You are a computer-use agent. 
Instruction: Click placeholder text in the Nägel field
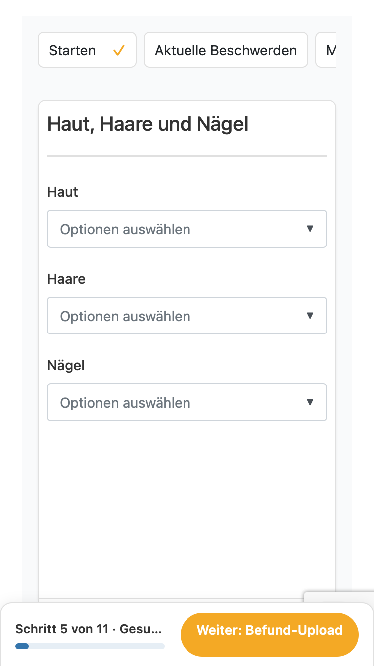(x=125, y=403)
